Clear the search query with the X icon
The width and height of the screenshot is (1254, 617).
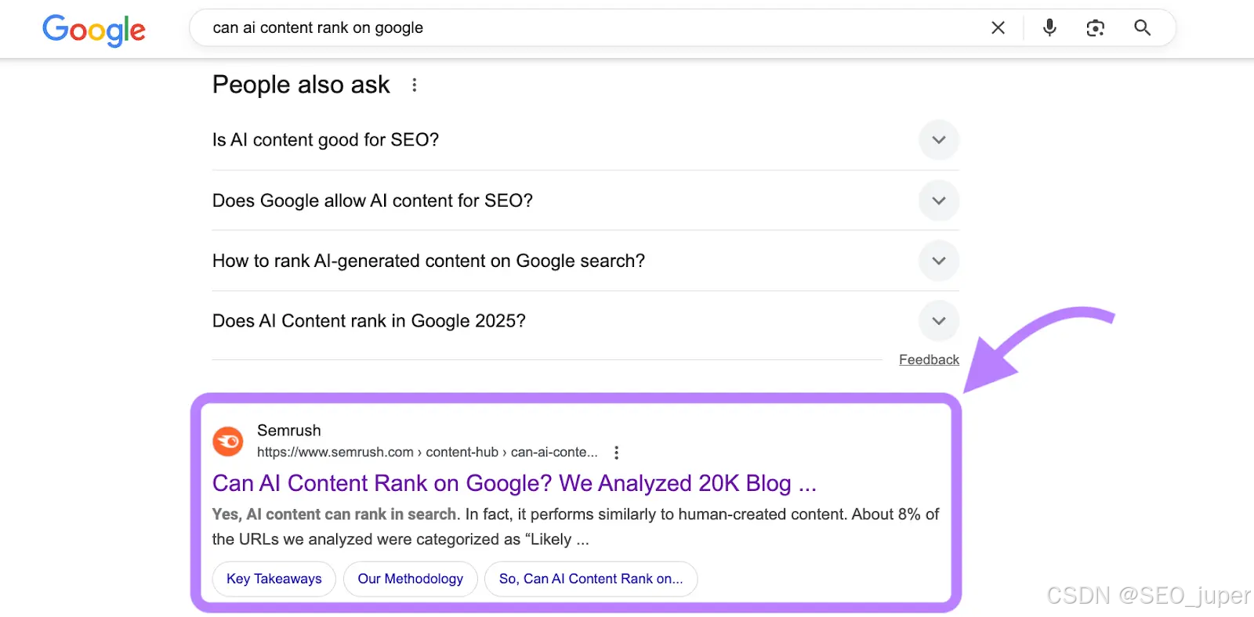pyautogui.click(x=998, y=28)
